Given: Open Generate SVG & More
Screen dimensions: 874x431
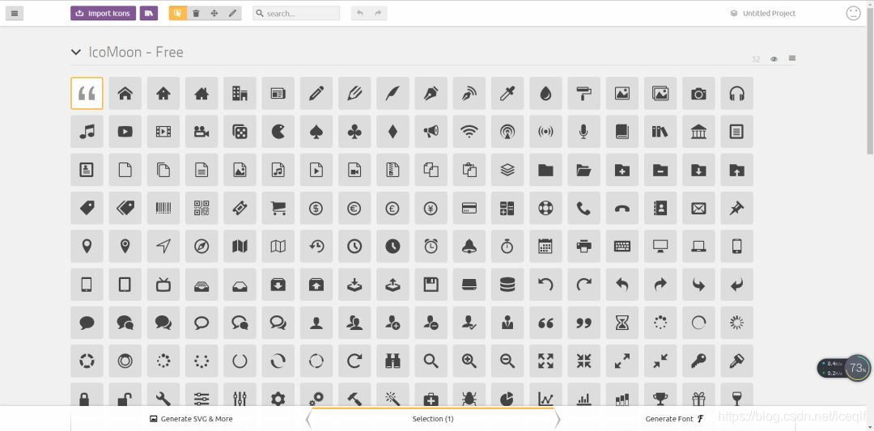Looking at the screenshot, I should (x=191, y=419).
